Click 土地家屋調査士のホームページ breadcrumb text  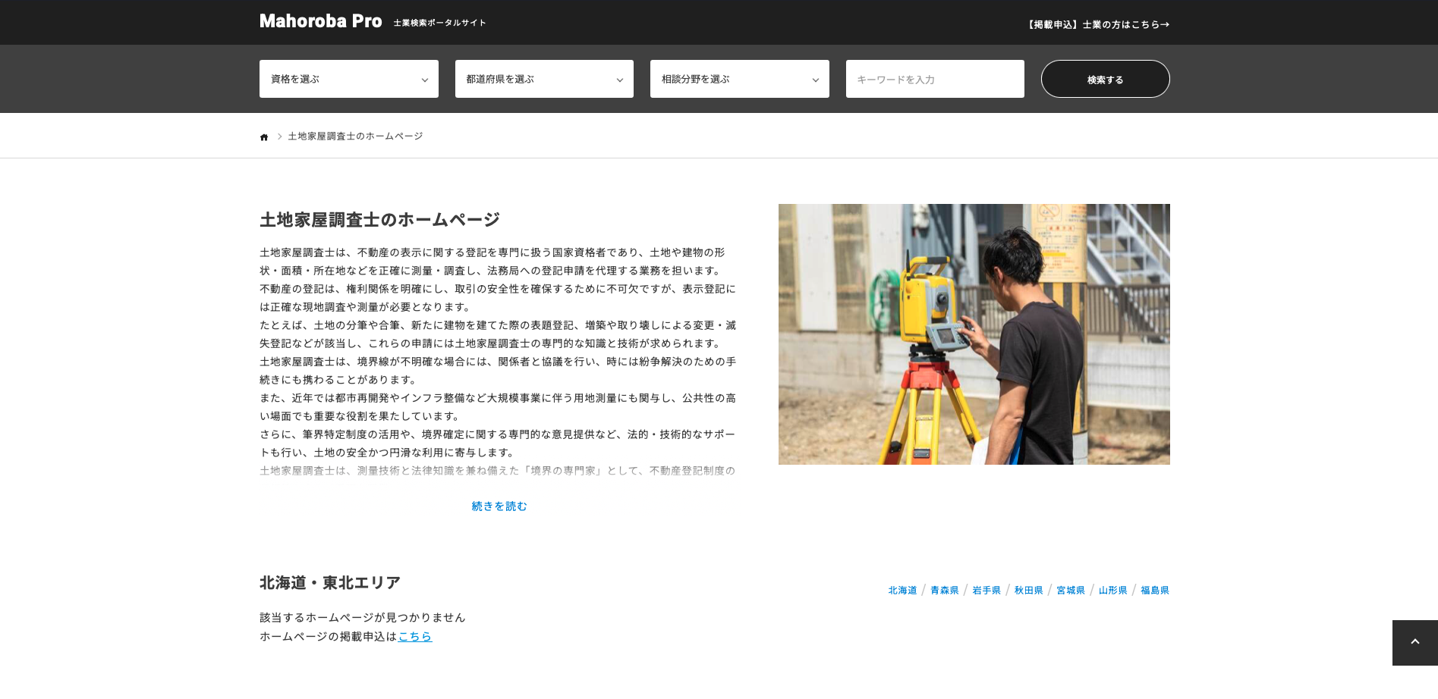(x=355, y=136)
